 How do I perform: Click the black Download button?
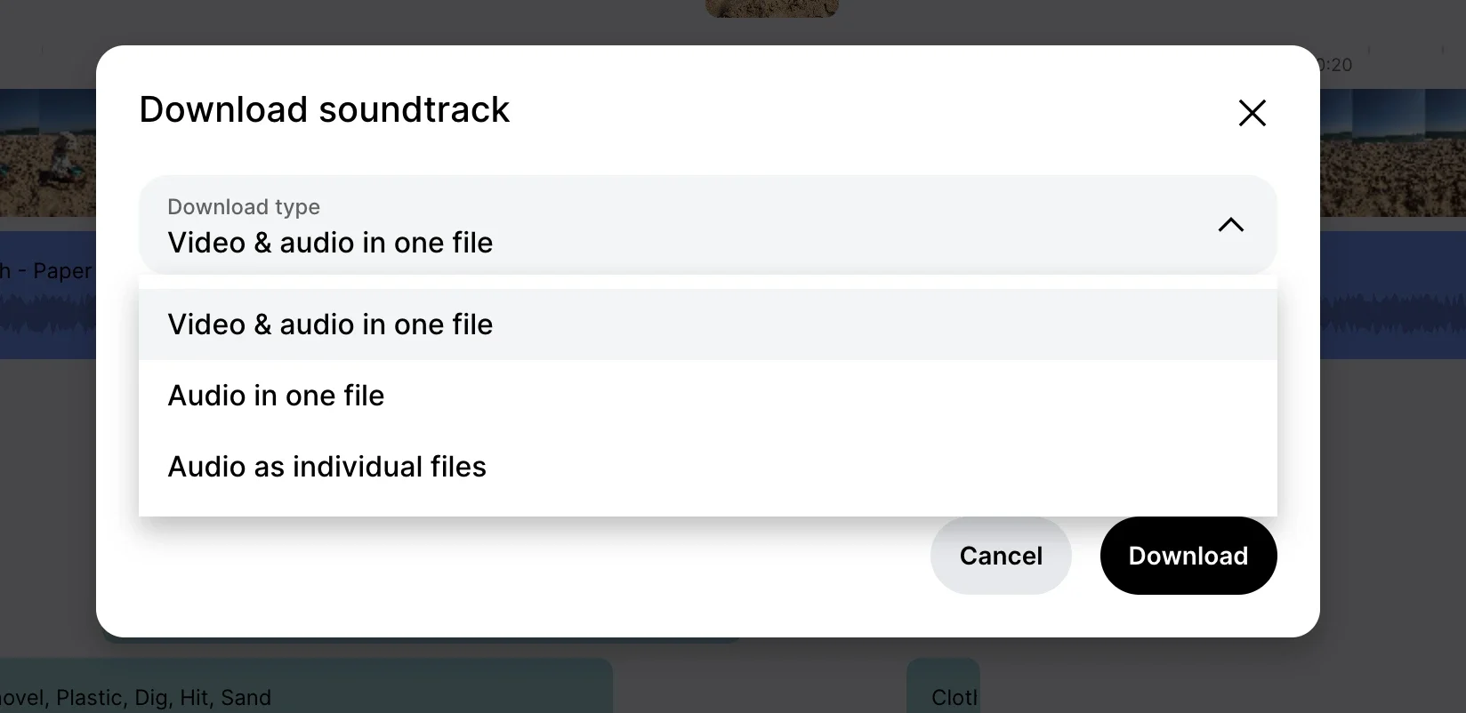(1188, 556)
